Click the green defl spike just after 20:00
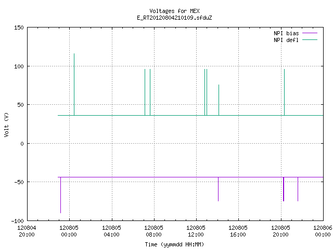 click(x=285, y=92)
